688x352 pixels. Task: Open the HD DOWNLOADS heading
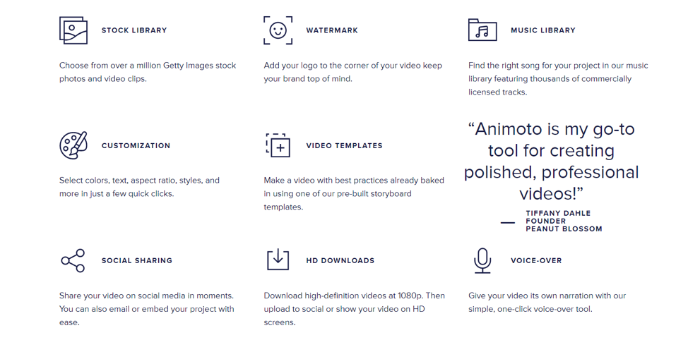click(340, 260)
